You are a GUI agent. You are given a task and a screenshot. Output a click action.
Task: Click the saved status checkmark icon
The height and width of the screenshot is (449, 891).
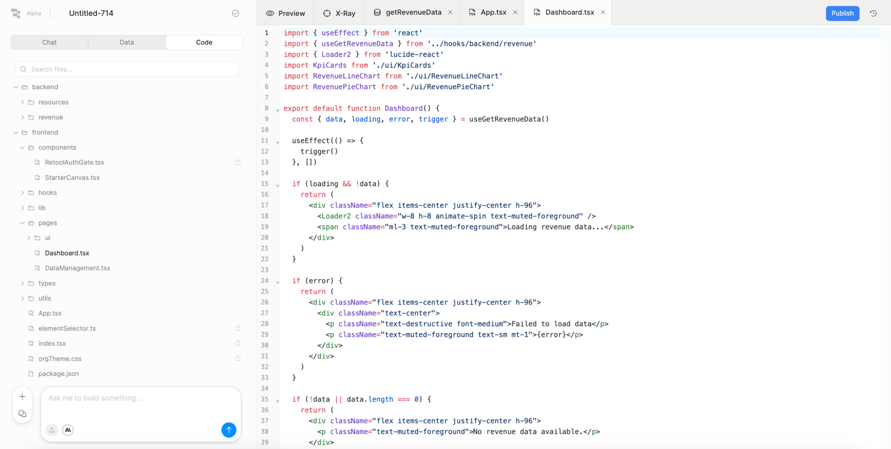(236, 13)
